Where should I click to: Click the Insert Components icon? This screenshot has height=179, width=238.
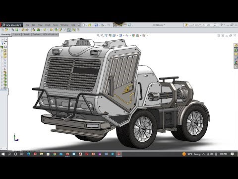[x=6, y=30]
